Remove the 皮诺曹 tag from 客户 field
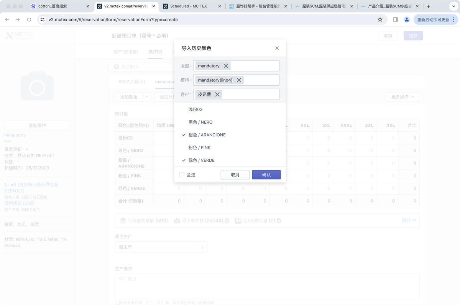 (217, 94)
